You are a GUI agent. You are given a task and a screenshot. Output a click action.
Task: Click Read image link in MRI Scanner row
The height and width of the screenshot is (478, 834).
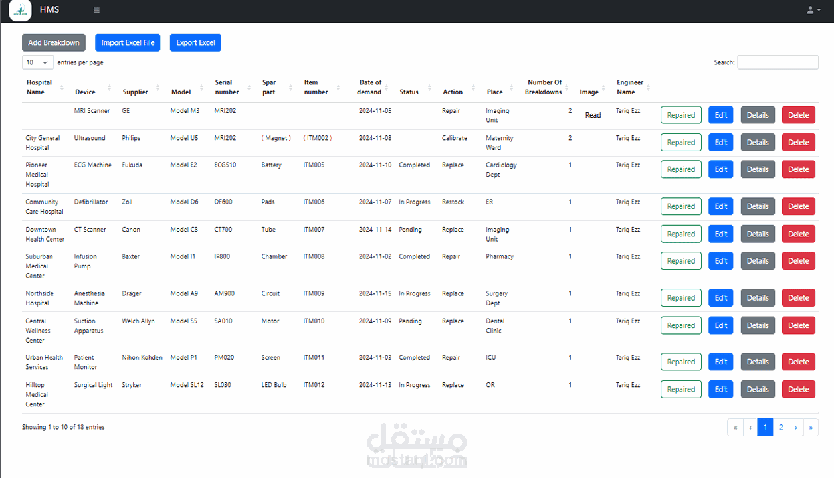pos(593,115)
